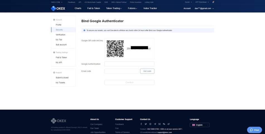Viewport: 265px width, 134px height.
Task: Click the Get code button
Action: point(147,71)
